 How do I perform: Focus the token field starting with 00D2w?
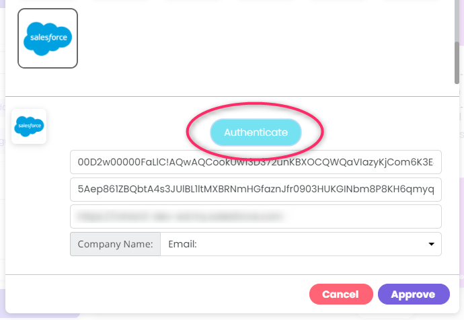tap(256, 162)
